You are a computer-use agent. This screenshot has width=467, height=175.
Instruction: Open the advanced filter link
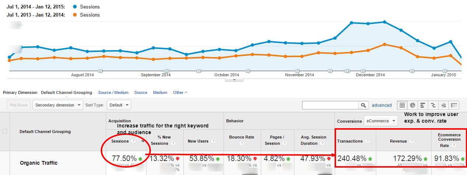pyautogui.click(x=381, y=105)
